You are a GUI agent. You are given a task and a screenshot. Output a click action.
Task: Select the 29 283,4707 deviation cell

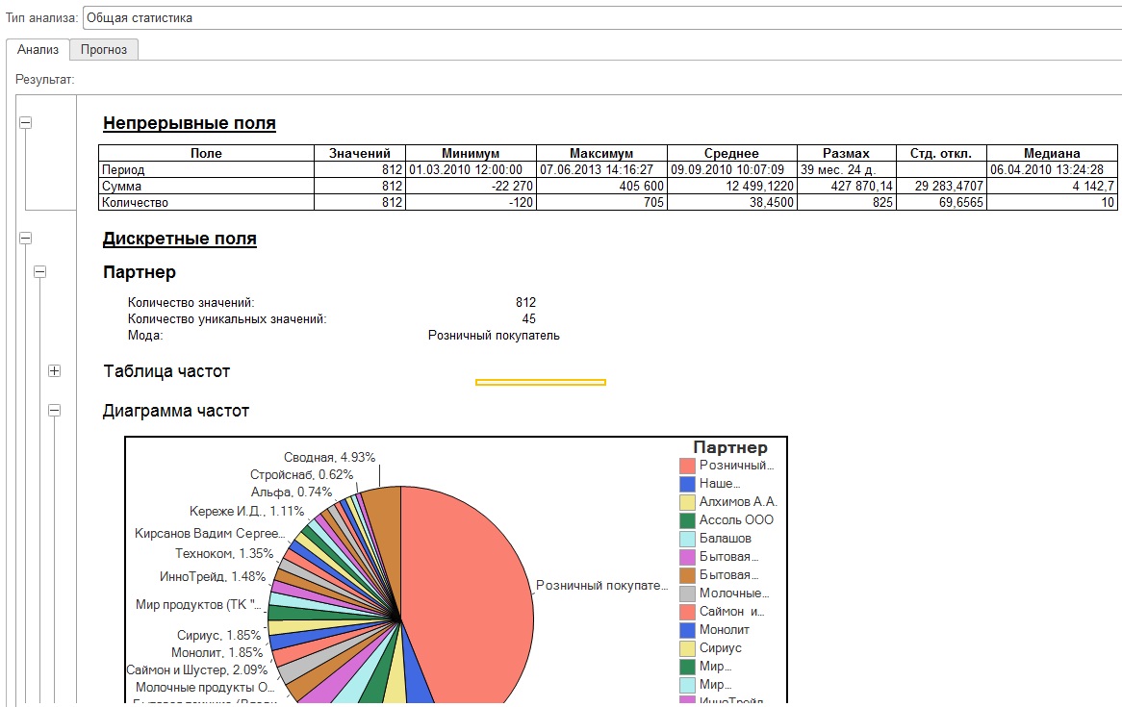coord(941,186)
